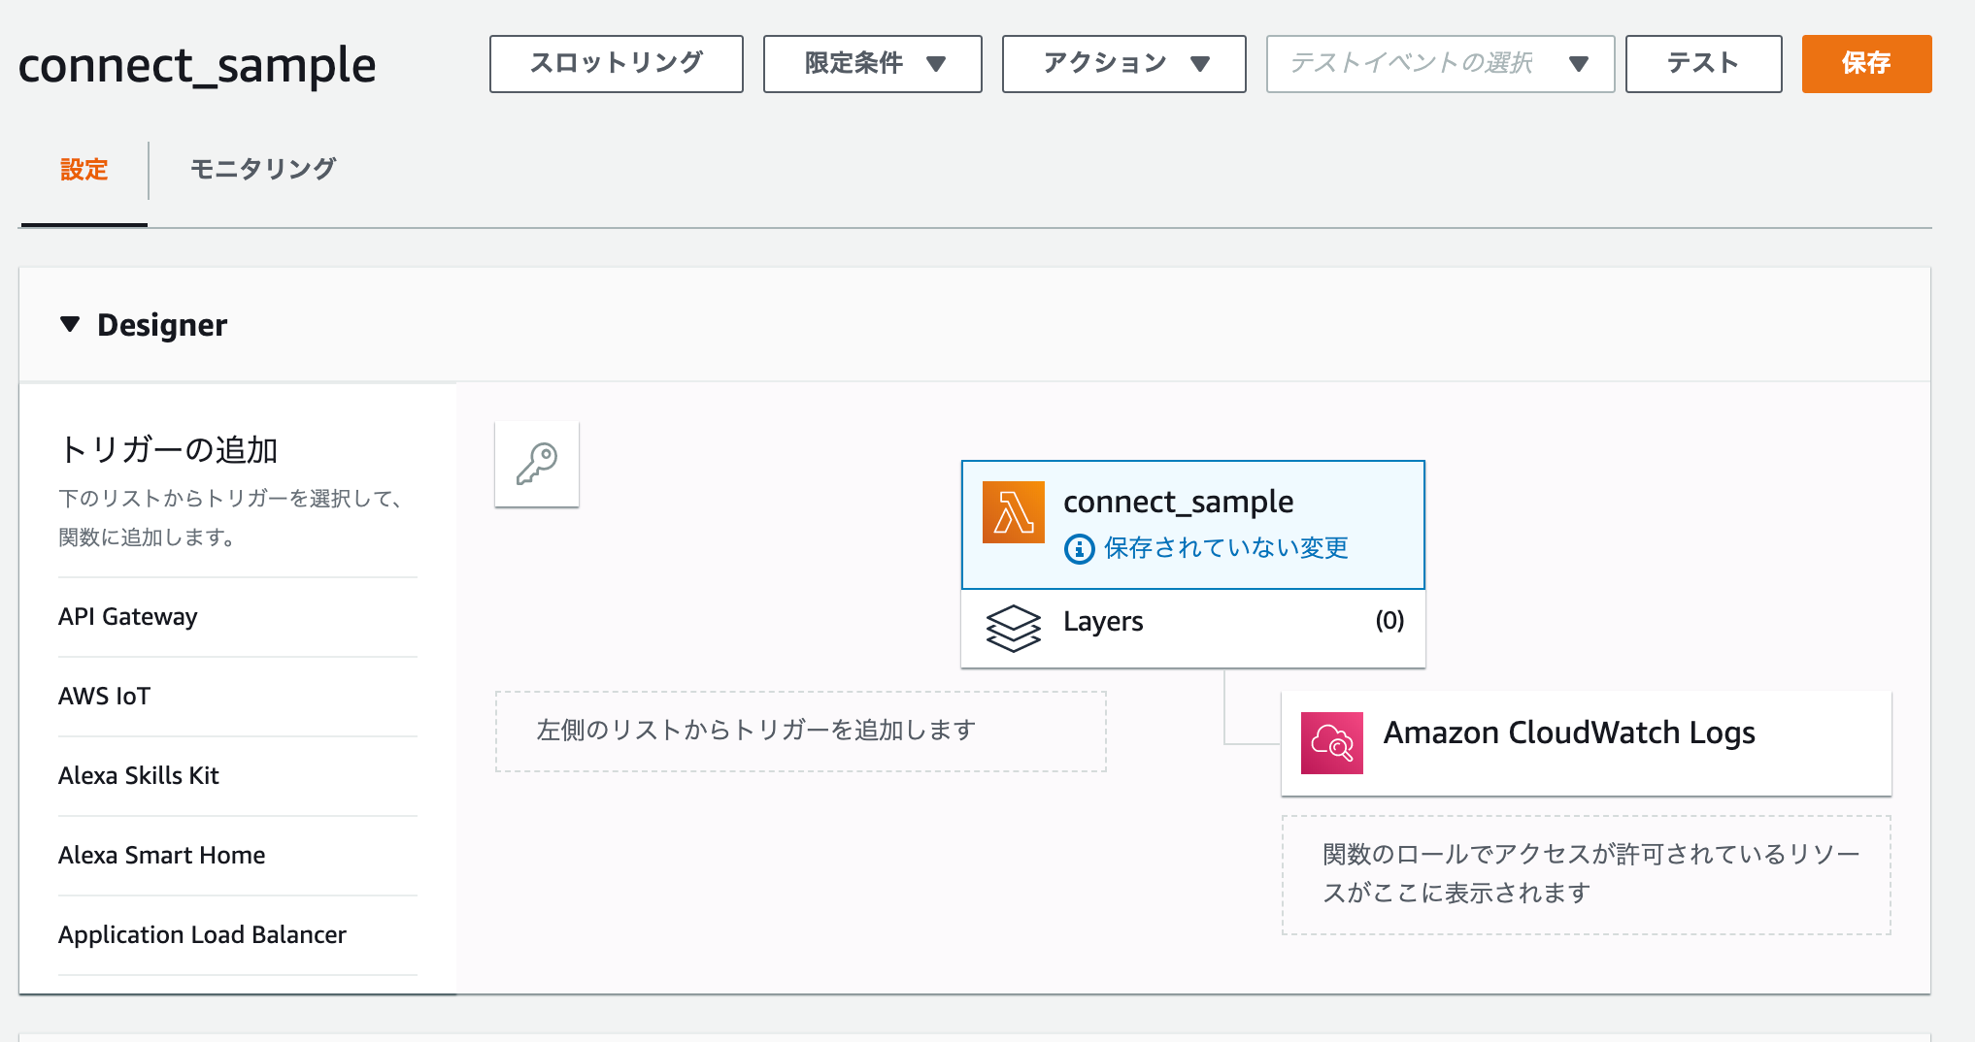Image resolution: width=1975 pixels, height=1042 pixels.
Task: Open the 限定条件 dropdown
Action: coord(872,64)
